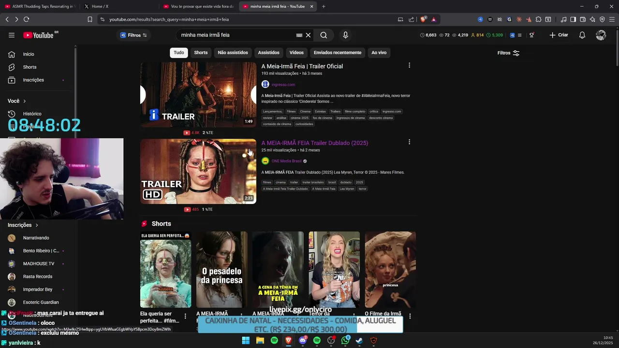Open Discord from the taskbar
619x348 pixels.
pos(303,340)
